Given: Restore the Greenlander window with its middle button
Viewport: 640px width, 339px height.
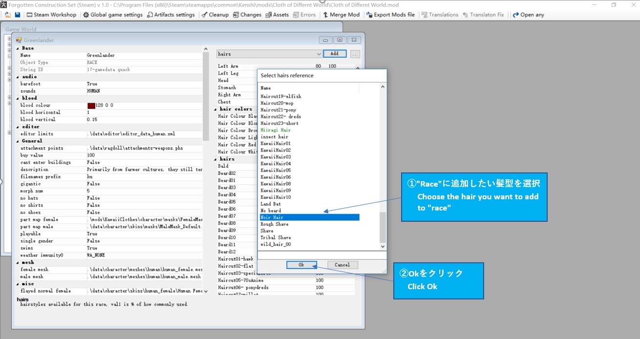Looking at the screenshot, I should (340, 40).
